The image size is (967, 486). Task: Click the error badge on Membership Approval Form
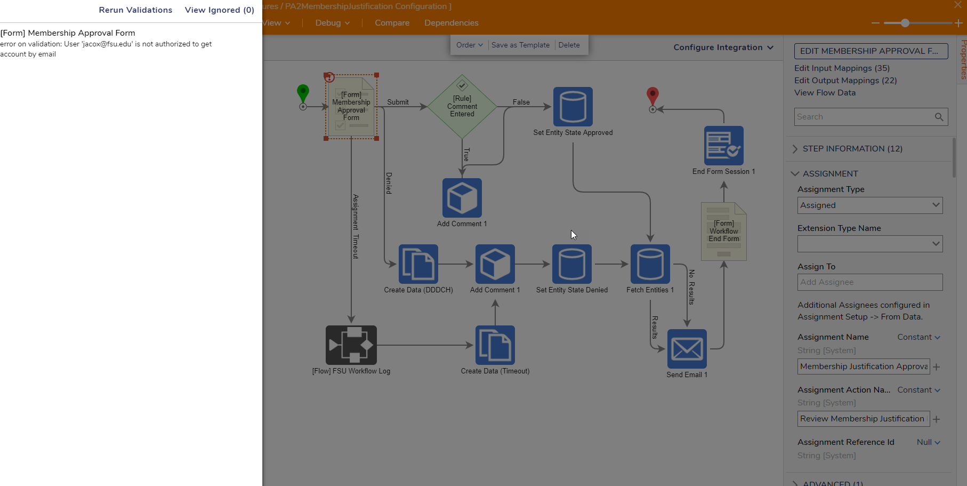[x=329, y=77]
